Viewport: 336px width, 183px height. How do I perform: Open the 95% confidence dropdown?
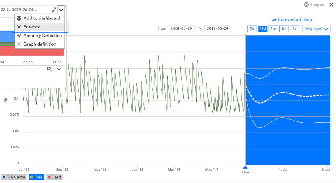tap(316, 29)
